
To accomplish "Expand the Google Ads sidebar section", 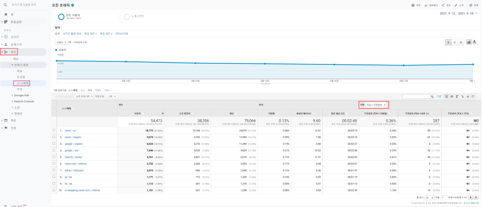I will coord(21,95).
